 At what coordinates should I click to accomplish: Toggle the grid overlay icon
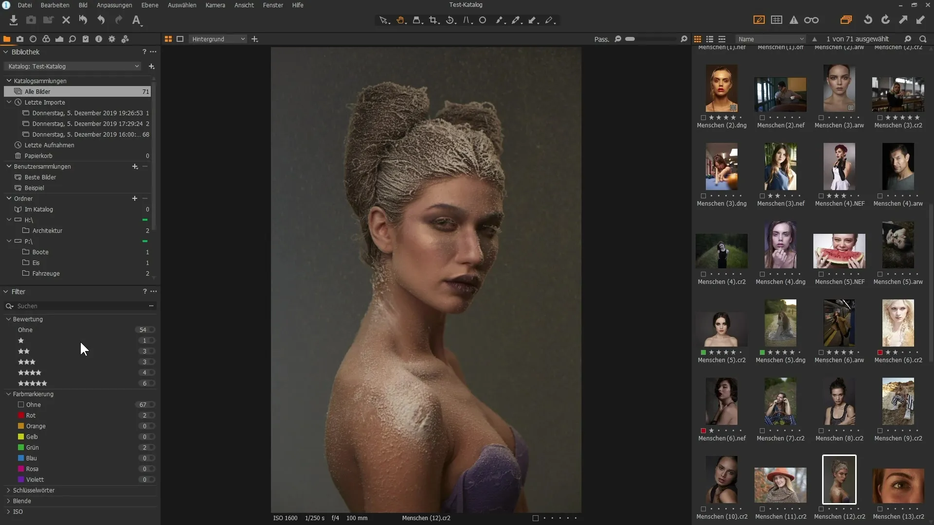(x=777, y=20)
